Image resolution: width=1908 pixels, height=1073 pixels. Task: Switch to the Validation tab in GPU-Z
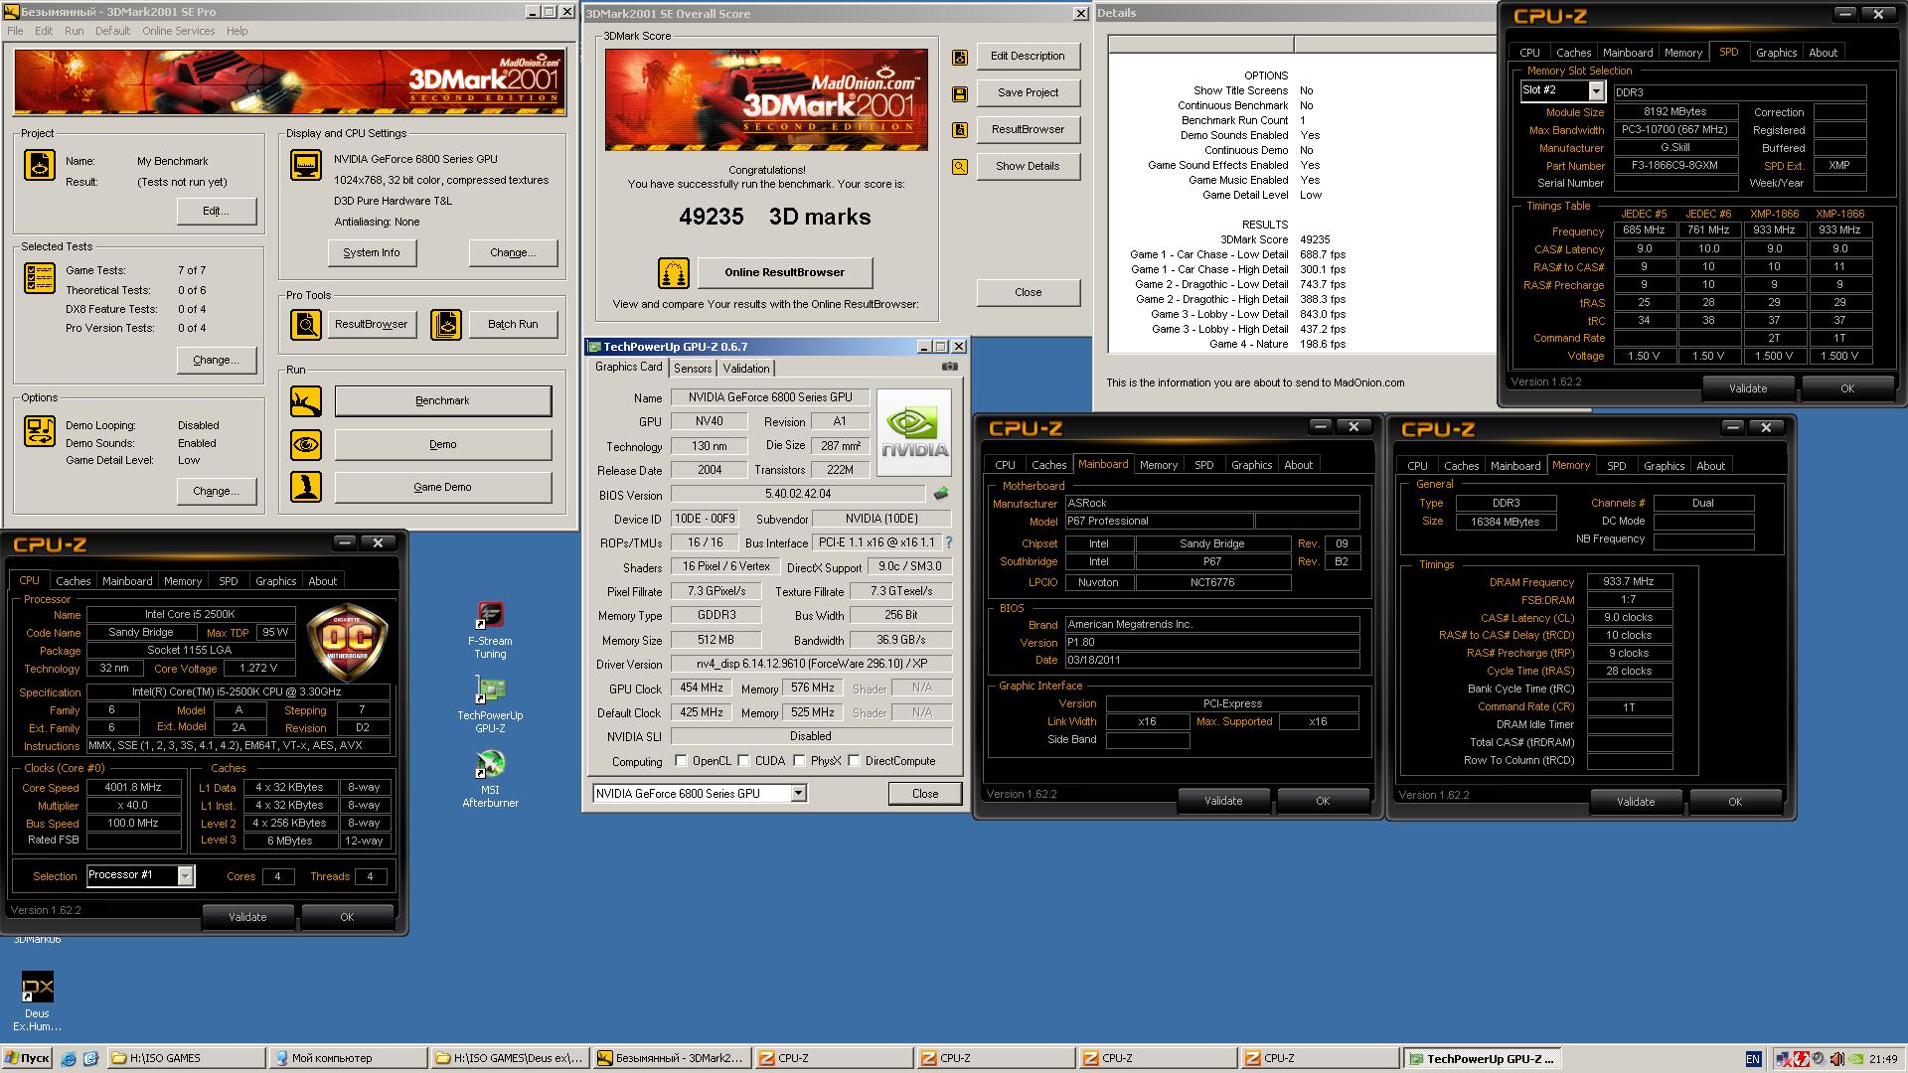(746, 368)
